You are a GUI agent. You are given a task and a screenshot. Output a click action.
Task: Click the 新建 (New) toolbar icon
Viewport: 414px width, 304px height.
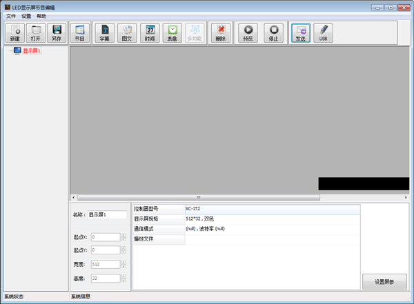[x=15, y=32]
